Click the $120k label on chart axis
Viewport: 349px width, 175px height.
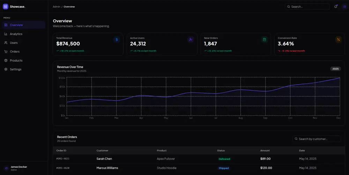click(x=62, y=78)
